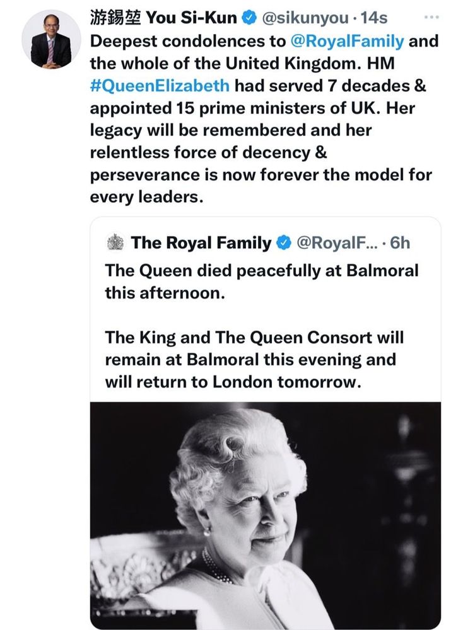Click the 6h quoted tweet timestamp

click(400, 243)
